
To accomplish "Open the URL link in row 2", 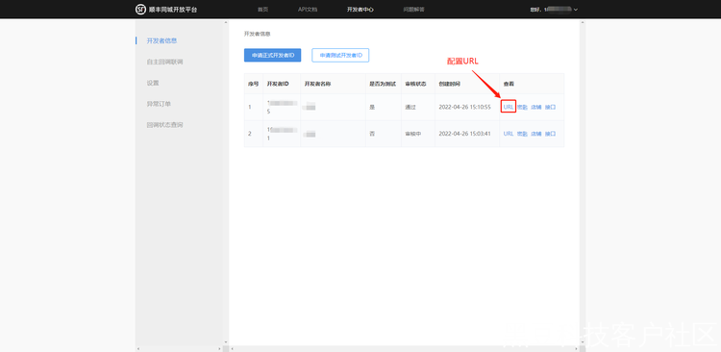I will [x=509, y=134].
